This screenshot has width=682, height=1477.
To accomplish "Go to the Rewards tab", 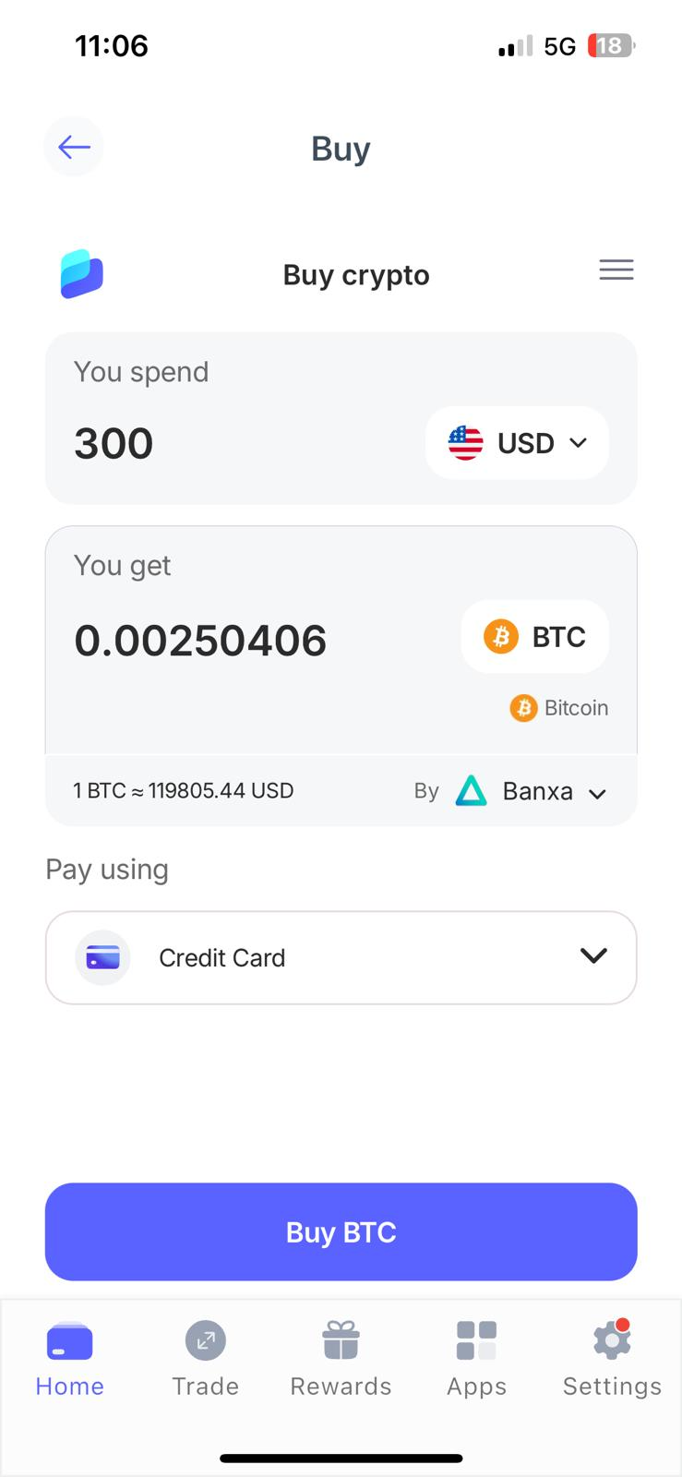I will (341, 1357).
